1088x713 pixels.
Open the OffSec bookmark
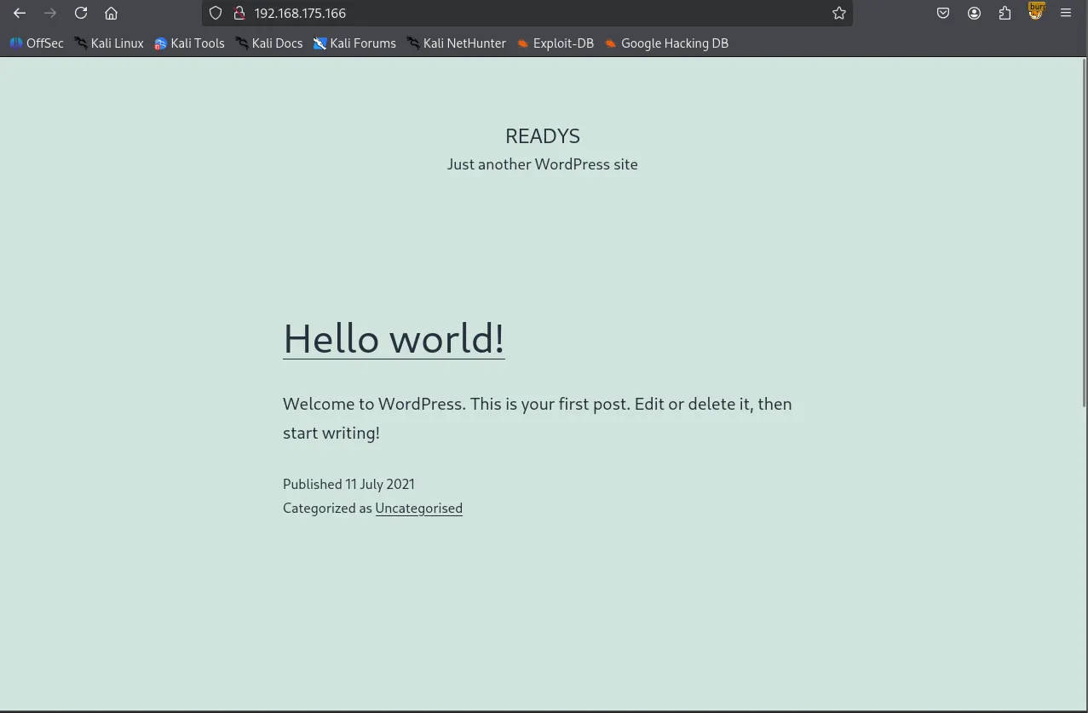(x=37, y=43)
